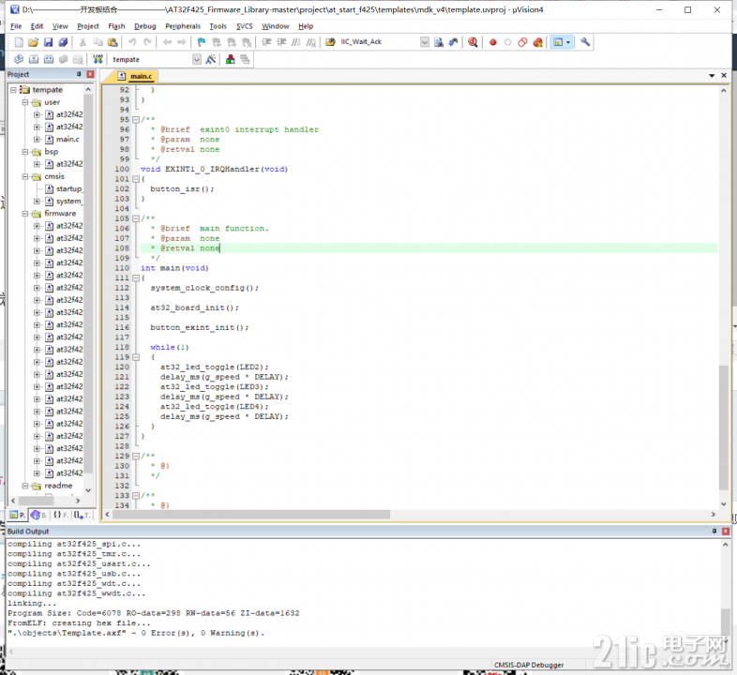The width and height of the screenshot is (737, 675).
Task: Open Configuration wrench icon
Action: pos(585,42)
